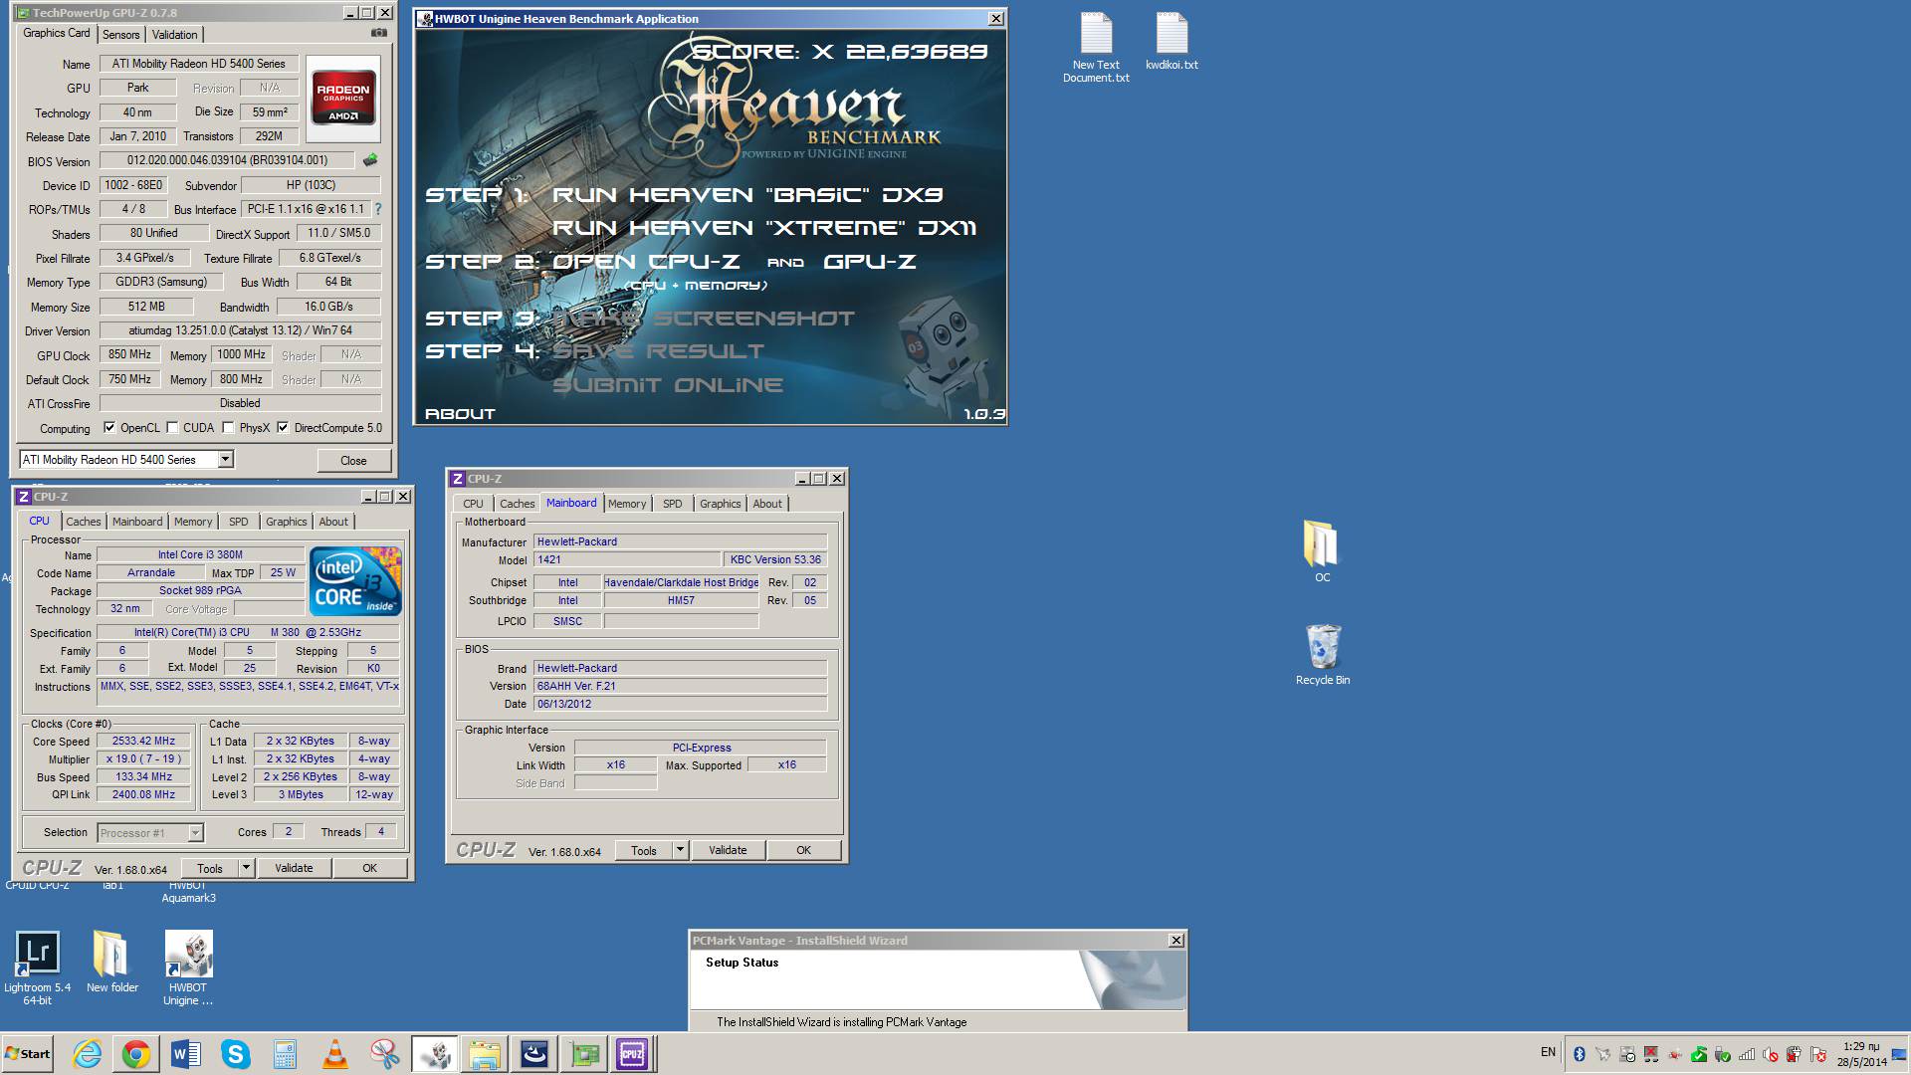
Task: Click the EN language indicator
Action: coord(1548,1052)
